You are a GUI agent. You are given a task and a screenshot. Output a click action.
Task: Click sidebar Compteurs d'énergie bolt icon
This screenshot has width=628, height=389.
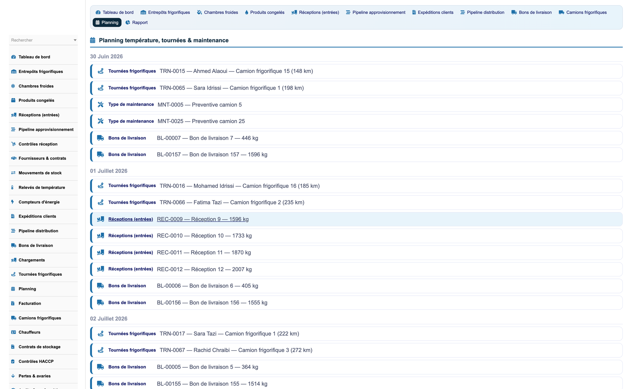coord(13,202)
